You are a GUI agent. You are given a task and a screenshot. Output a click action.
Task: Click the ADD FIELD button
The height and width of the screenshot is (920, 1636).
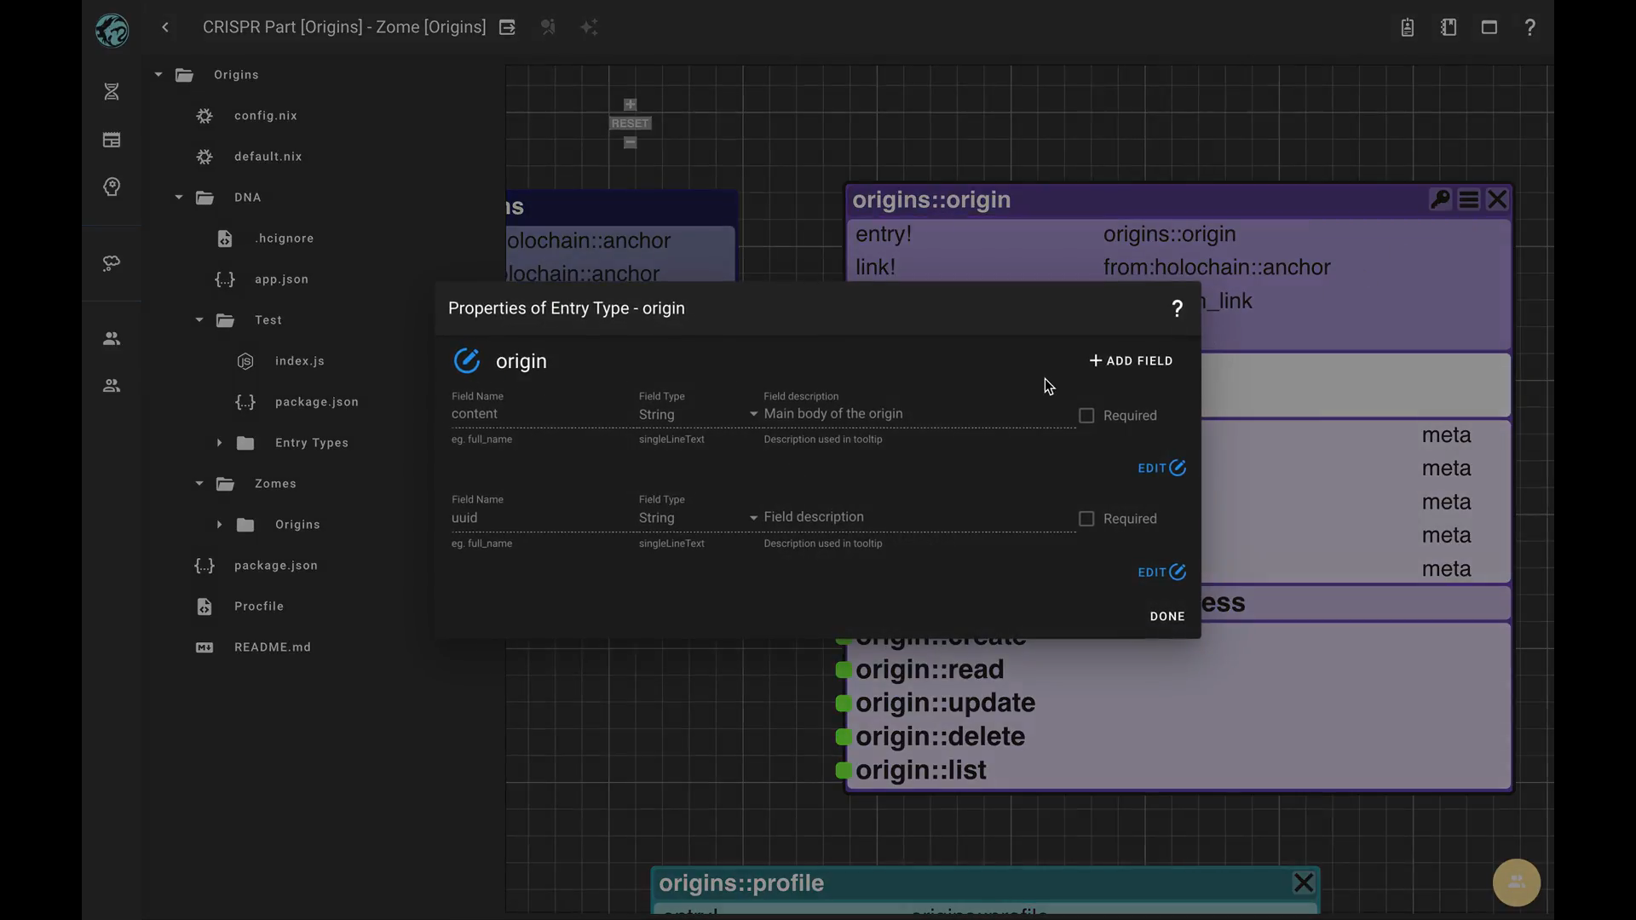coord(1131,361)
